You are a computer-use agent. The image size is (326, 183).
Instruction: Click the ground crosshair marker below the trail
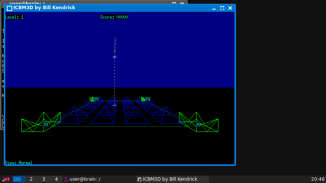click(115, 105)
